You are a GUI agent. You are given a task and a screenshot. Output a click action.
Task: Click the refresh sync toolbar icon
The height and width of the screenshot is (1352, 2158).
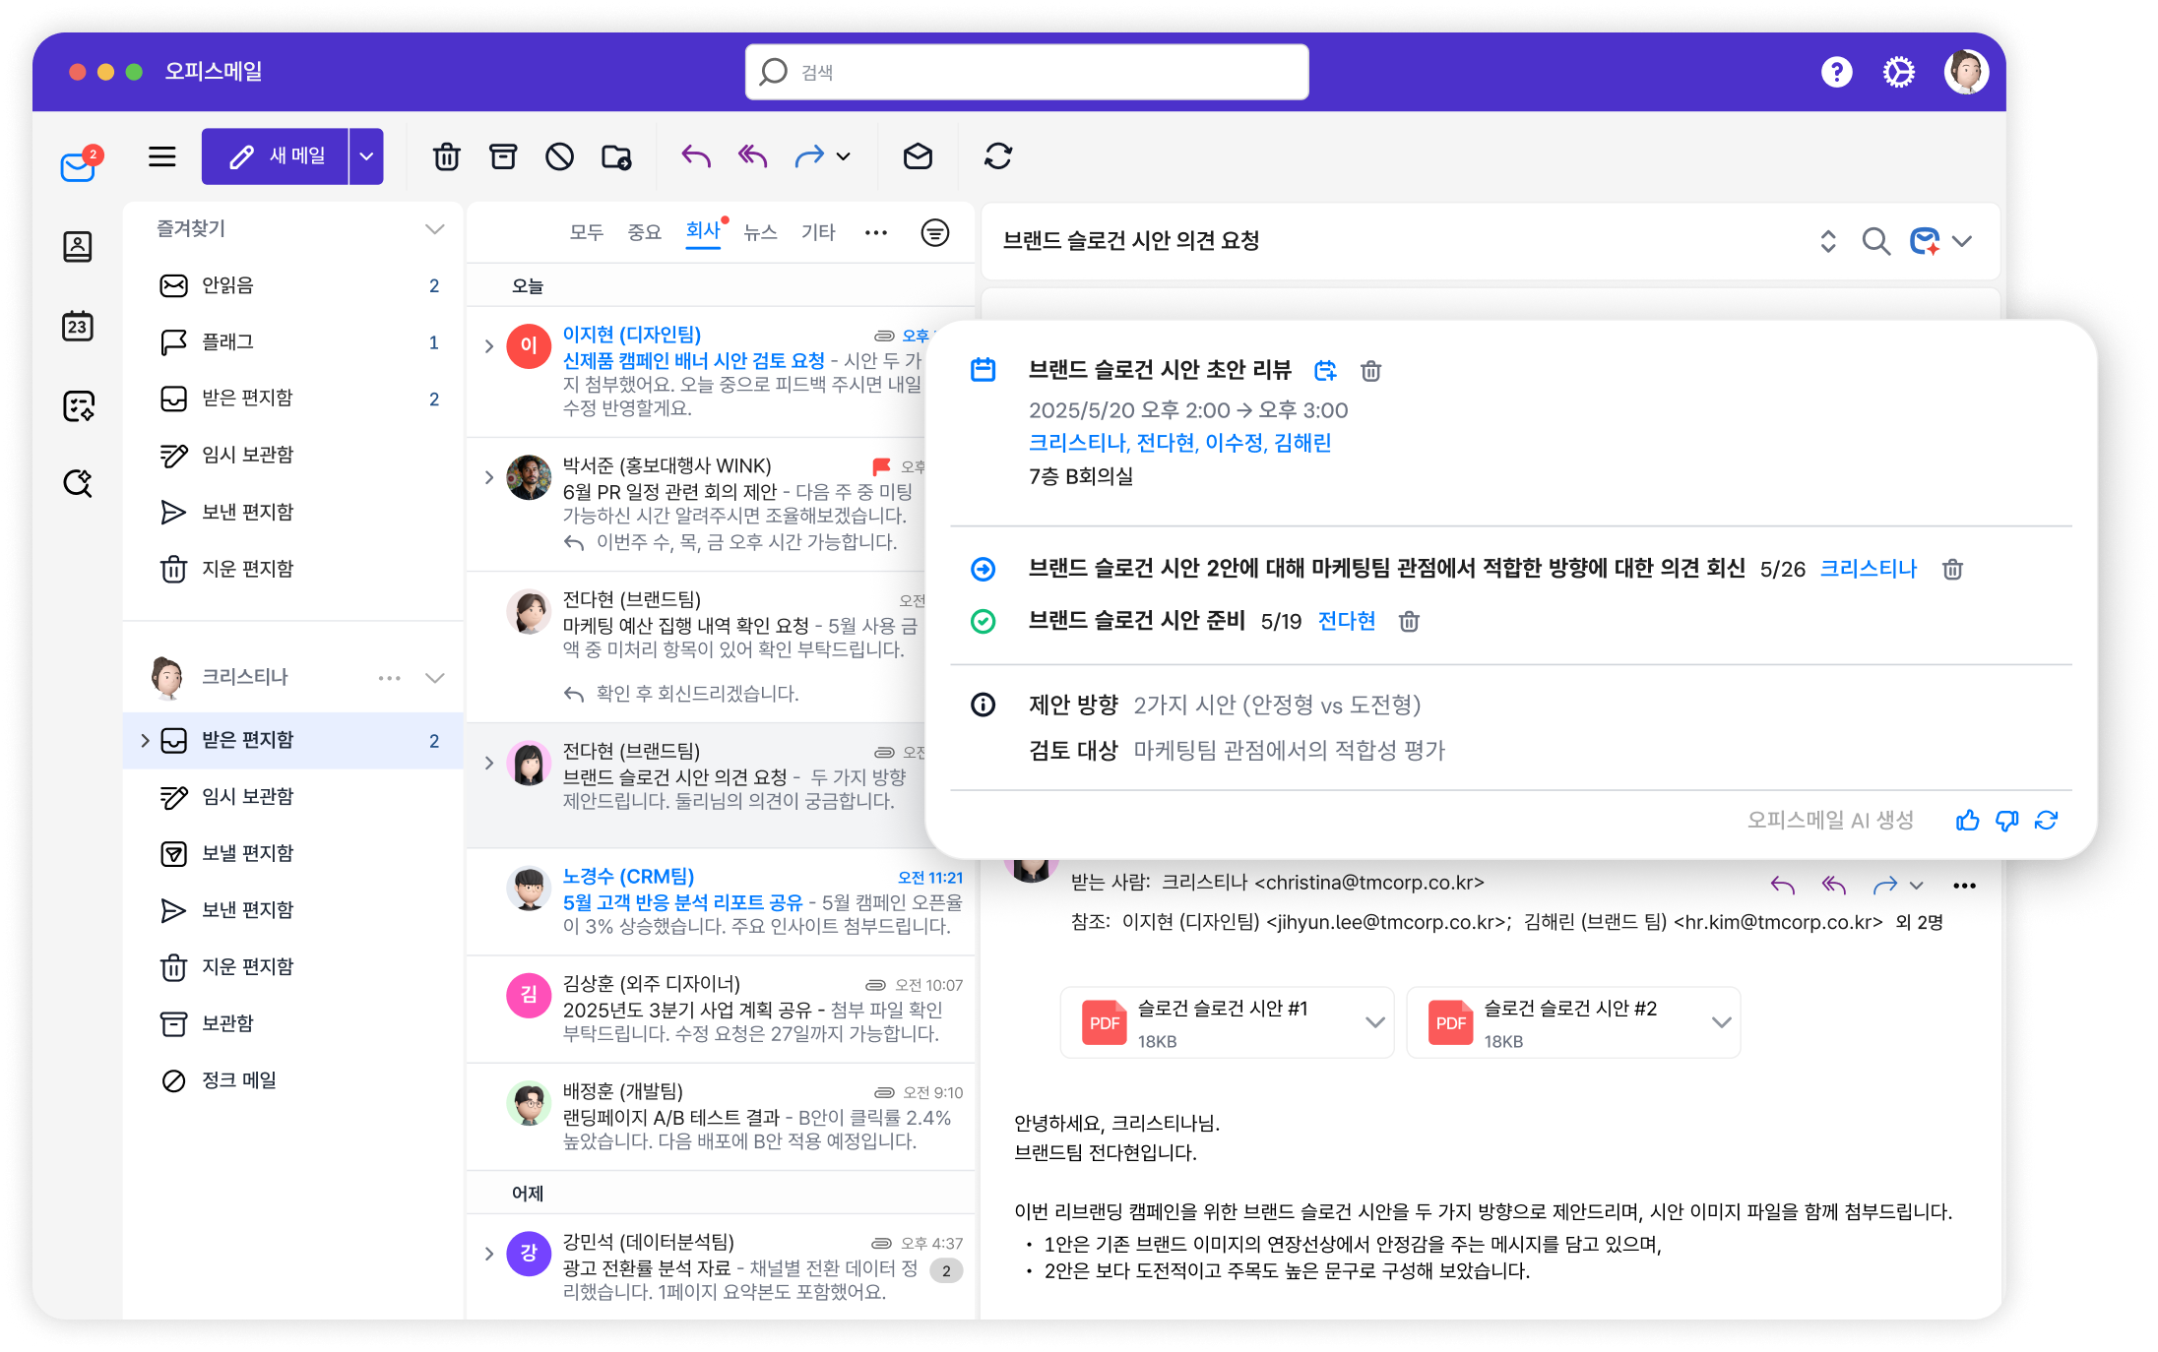click(x=997, y=156)
